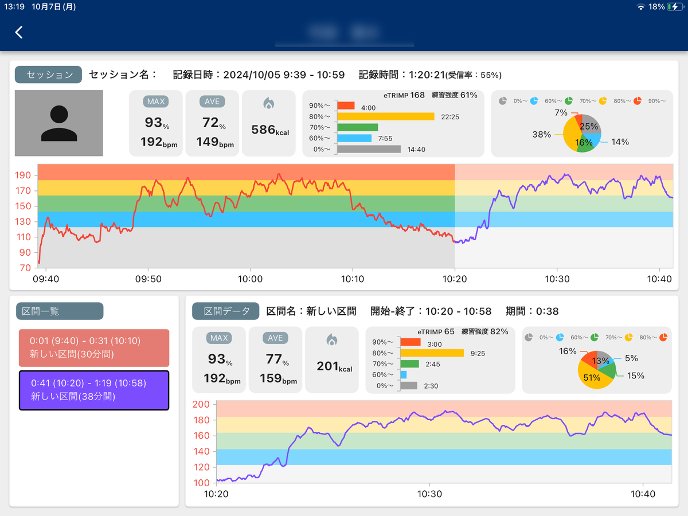Screen dimensions: 688x516
Task: Tap the interval AVE badge
Action: 275,338
